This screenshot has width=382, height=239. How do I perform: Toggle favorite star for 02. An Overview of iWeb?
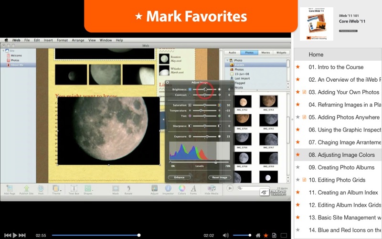click(x=297, y=79)
